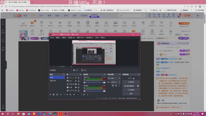The image size is (206, 116).
Task: Open advanced audio properties gears in mixer
Action: coord(84,95)
